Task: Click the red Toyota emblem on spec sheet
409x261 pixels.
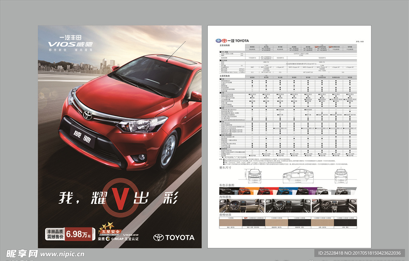Action: [224, 41]
